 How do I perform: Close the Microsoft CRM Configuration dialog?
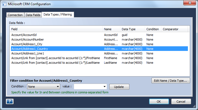(190, 3)
